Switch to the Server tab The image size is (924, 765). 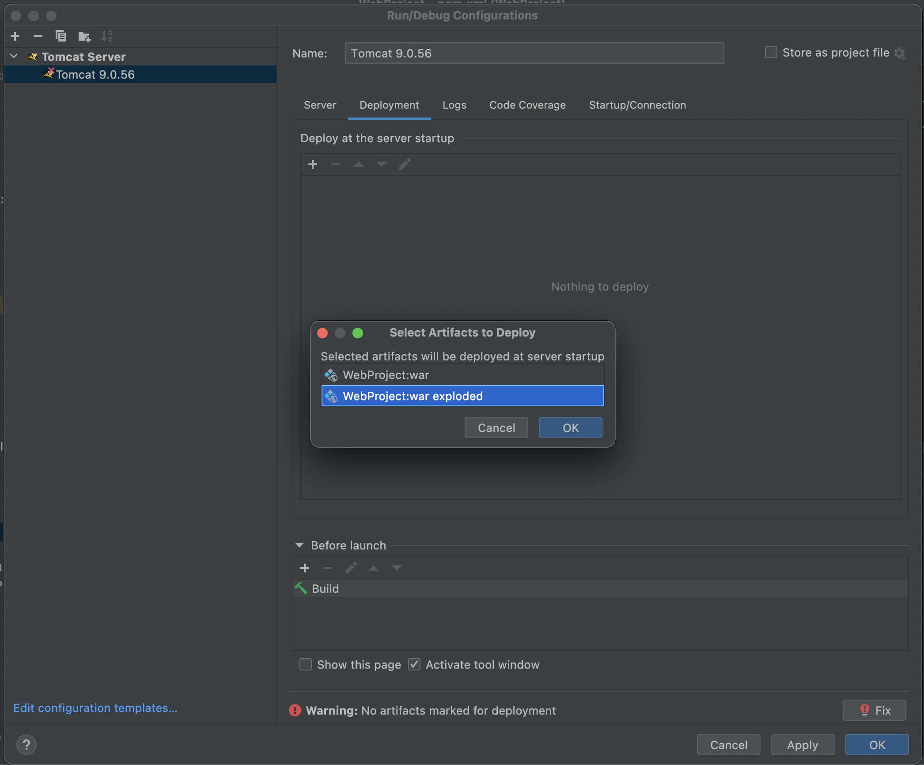[x=320, y=105]
